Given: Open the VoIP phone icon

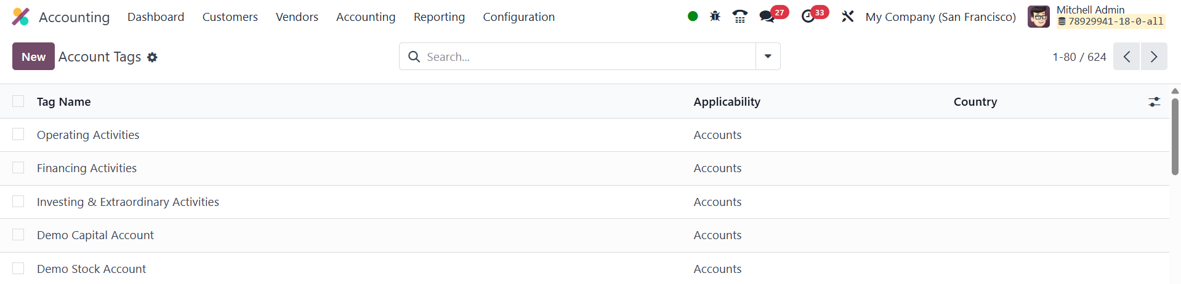Looking at the screenshot, I should pyautogui.click(x=740, y=17).
